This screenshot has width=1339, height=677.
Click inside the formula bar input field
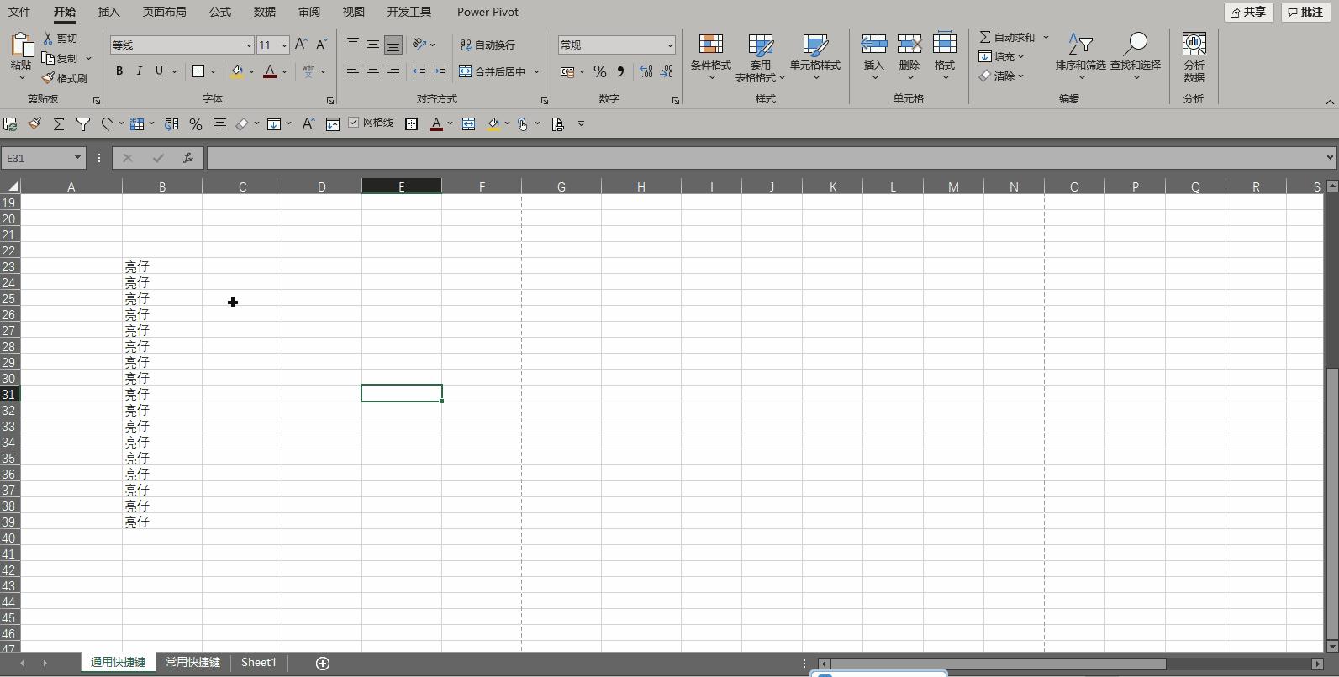click(x=767, y=158)
